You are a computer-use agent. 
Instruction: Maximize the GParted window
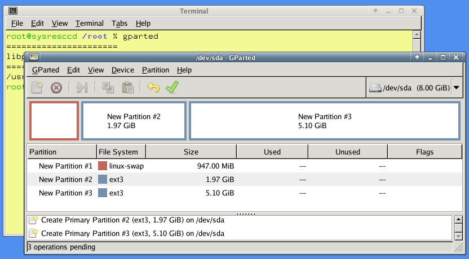pos(443,57)
